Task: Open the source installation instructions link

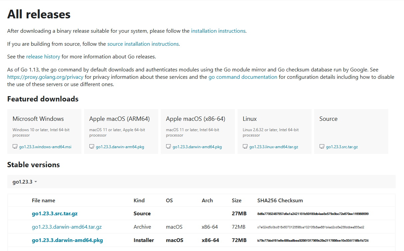Action: click(x=143, y=44)
